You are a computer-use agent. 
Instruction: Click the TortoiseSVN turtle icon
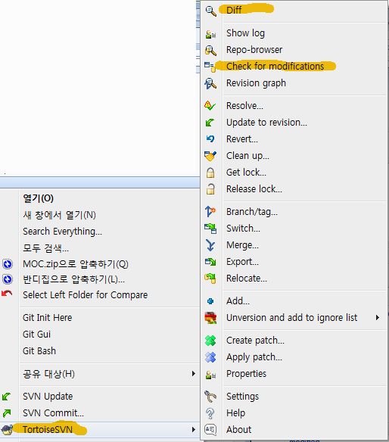7,430
